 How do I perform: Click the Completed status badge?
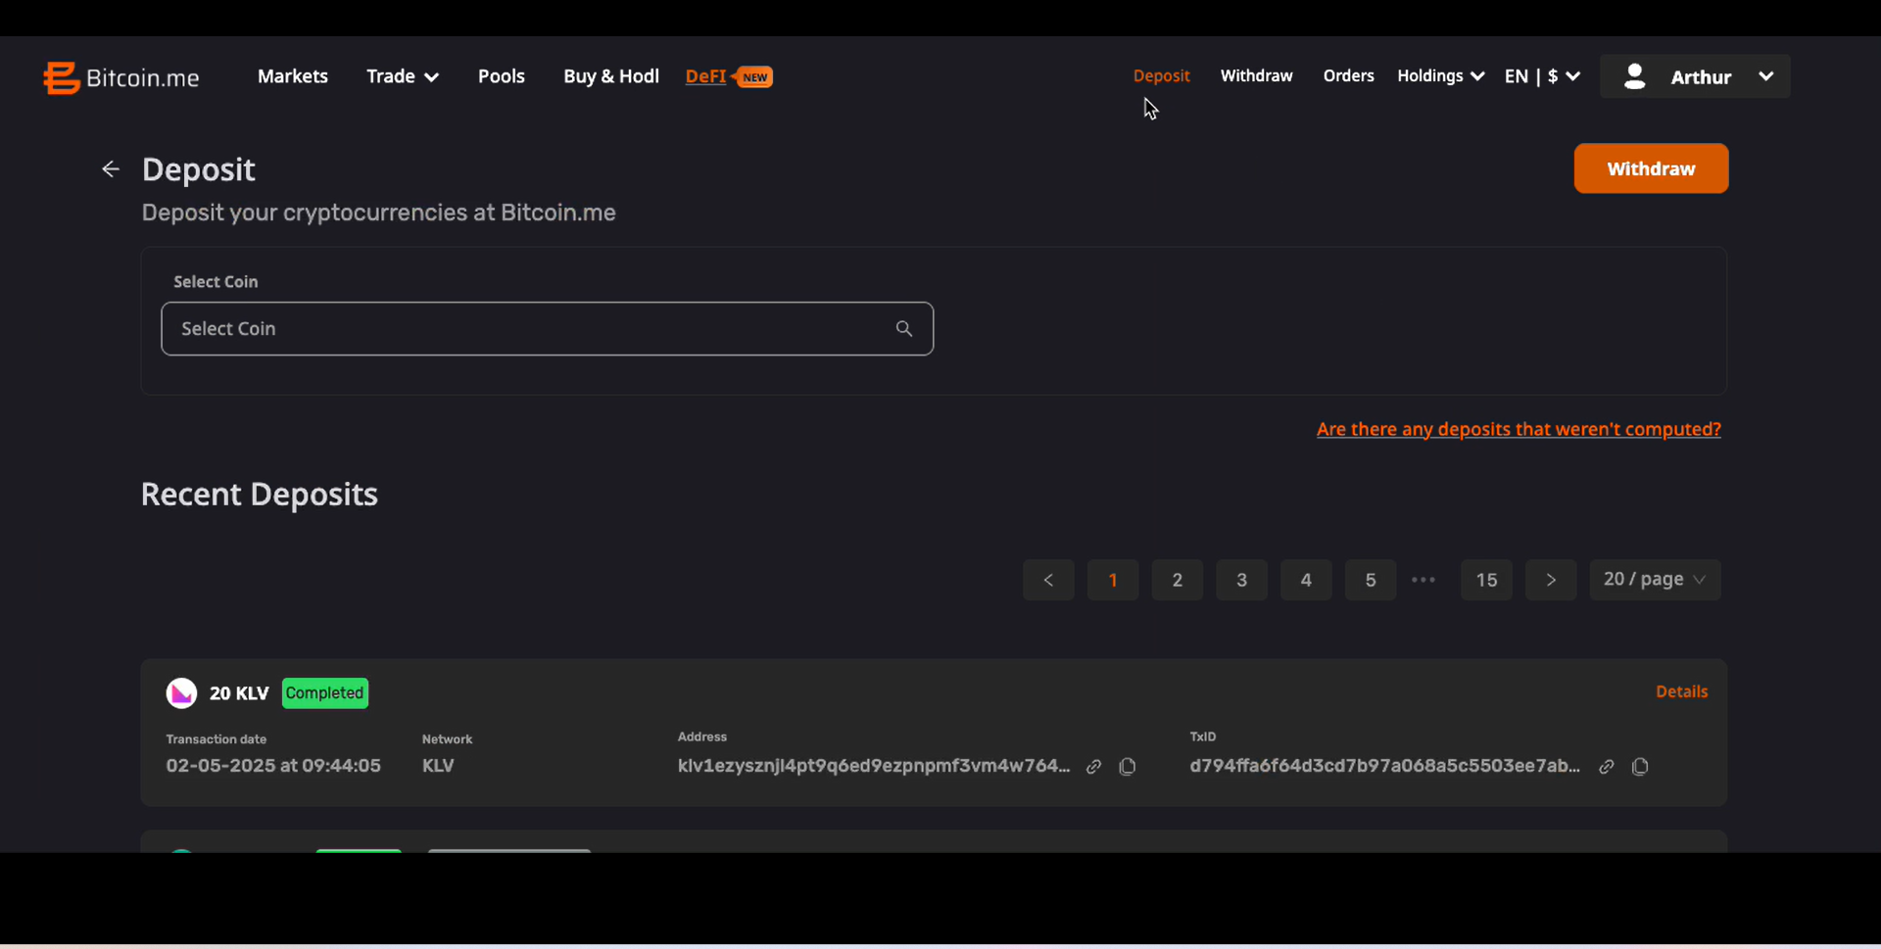325,693
